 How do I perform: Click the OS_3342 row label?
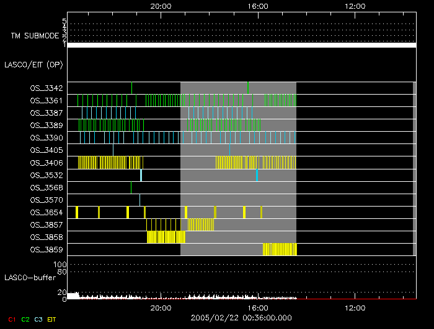pos(46,88)
